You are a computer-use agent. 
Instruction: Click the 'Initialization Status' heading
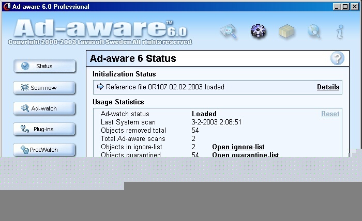(124, 74)
